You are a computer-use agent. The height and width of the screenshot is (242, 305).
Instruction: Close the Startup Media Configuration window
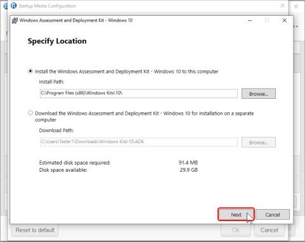pos(282,6)
